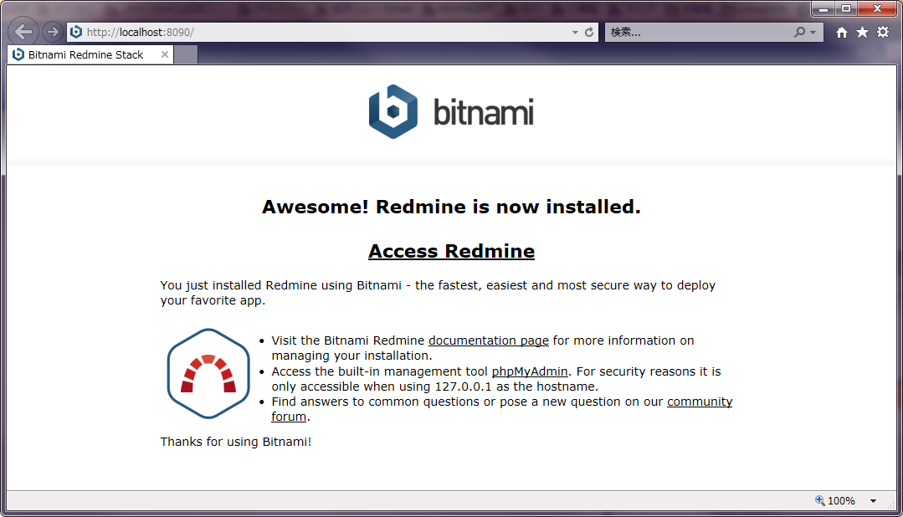Open the search engine dropdown arrow
Viewport: 903px width, 517px height.
click(x=811, y=31)
